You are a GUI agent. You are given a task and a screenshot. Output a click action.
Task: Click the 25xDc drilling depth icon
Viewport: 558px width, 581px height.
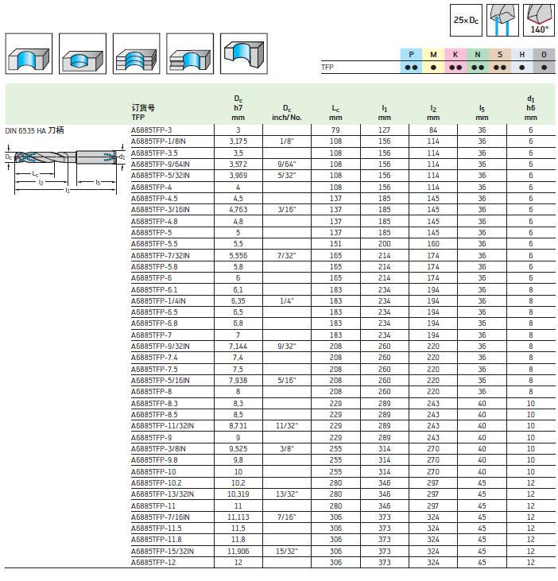point(466,21)
